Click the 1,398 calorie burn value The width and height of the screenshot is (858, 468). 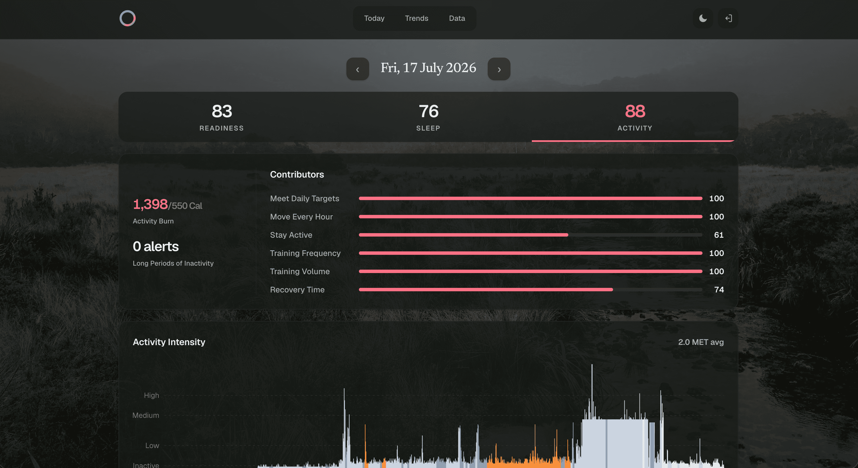[150, 204]
